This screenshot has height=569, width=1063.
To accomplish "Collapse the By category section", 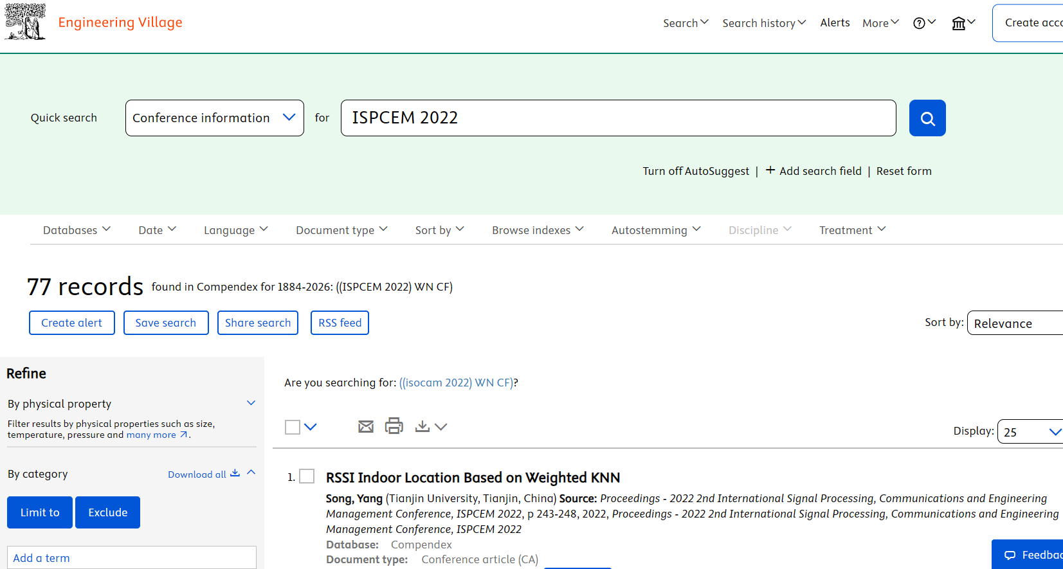I will (x=251, y=473).
